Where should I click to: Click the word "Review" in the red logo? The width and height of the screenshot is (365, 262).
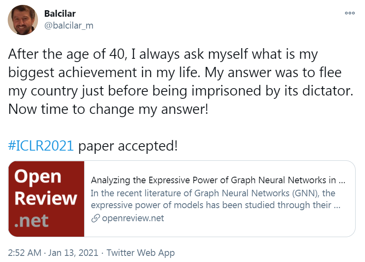[46, 198]
